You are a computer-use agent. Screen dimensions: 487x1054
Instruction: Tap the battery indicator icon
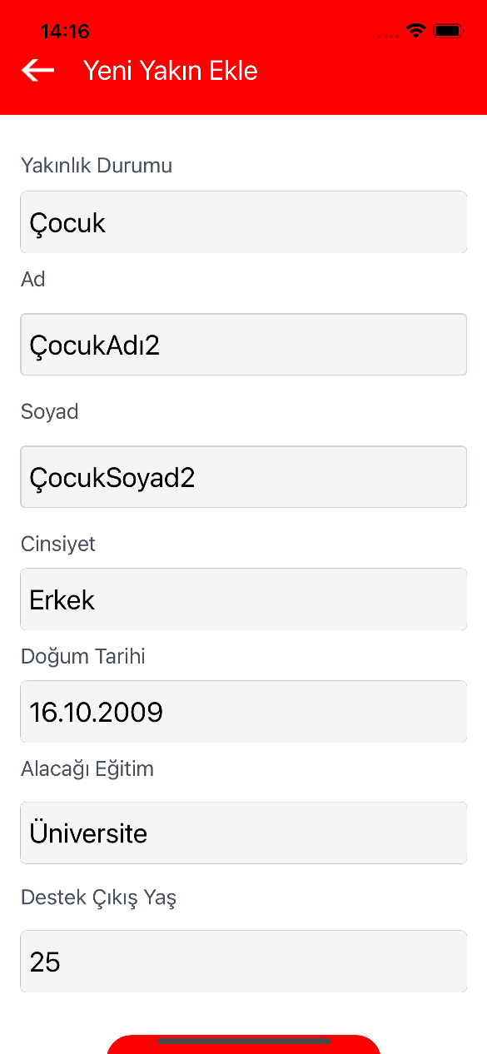[448, 32]
